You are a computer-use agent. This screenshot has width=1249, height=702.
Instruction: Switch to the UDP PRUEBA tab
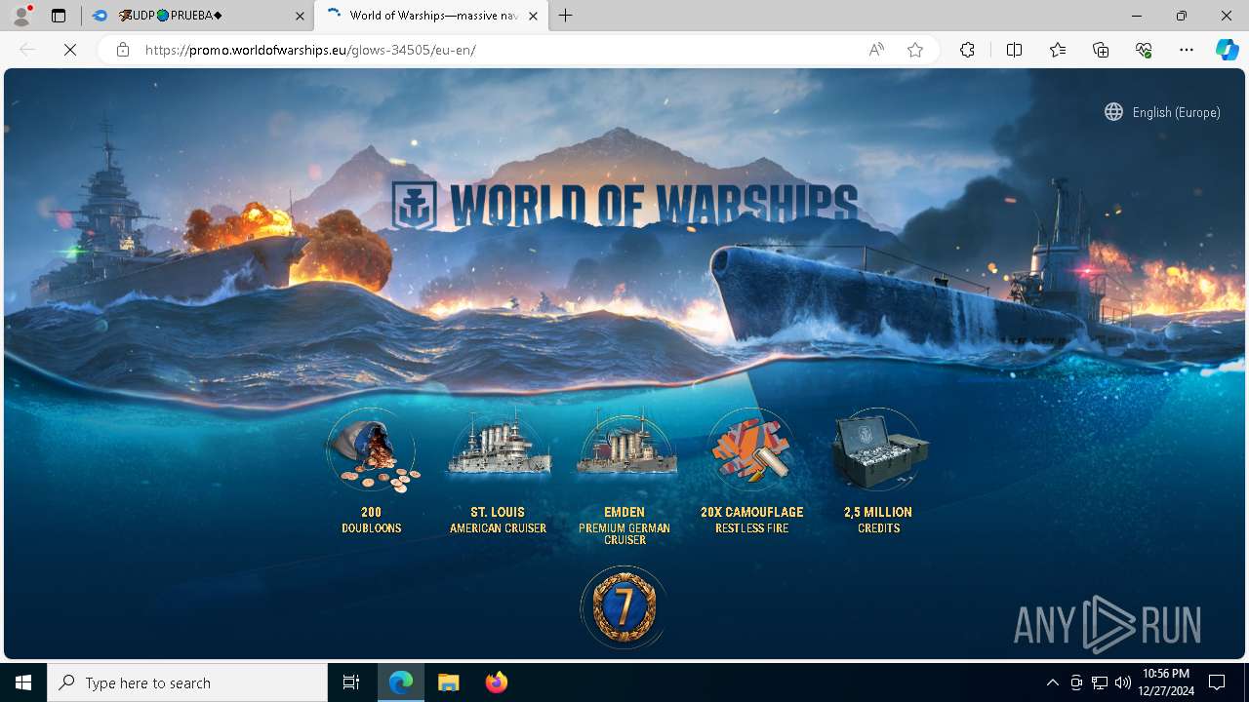click(x=197, y=16)
